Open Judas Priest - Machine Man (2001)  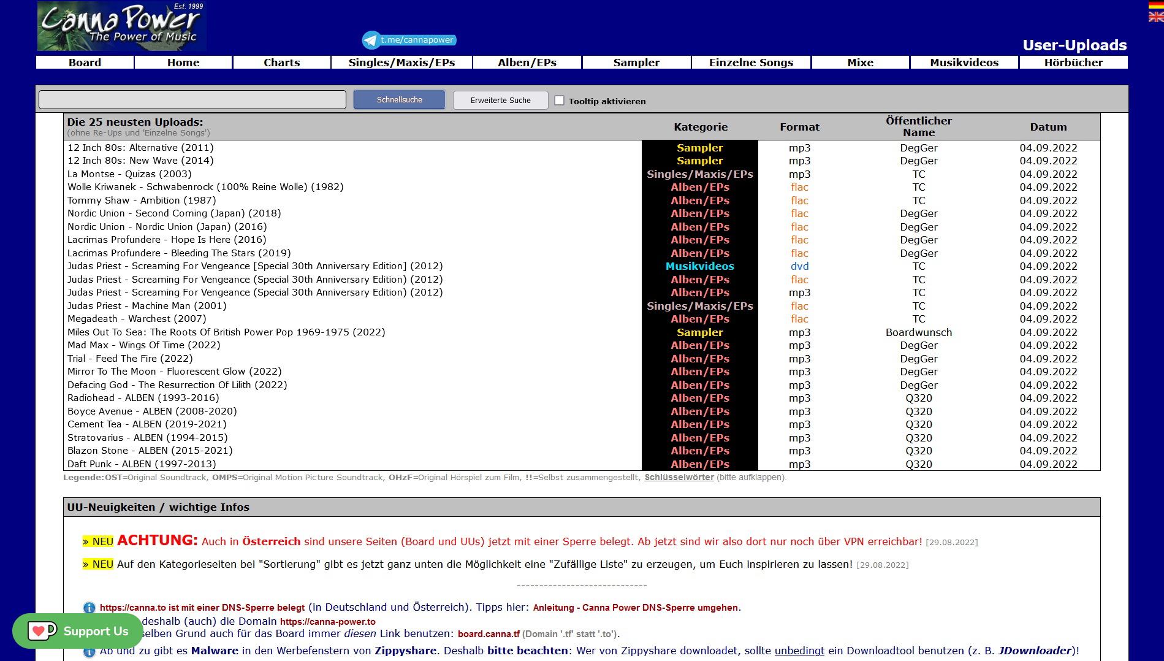[x=147, y=306]
